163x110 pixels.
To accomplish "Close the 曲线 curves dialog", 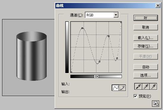I will click(x=158, y=6).
